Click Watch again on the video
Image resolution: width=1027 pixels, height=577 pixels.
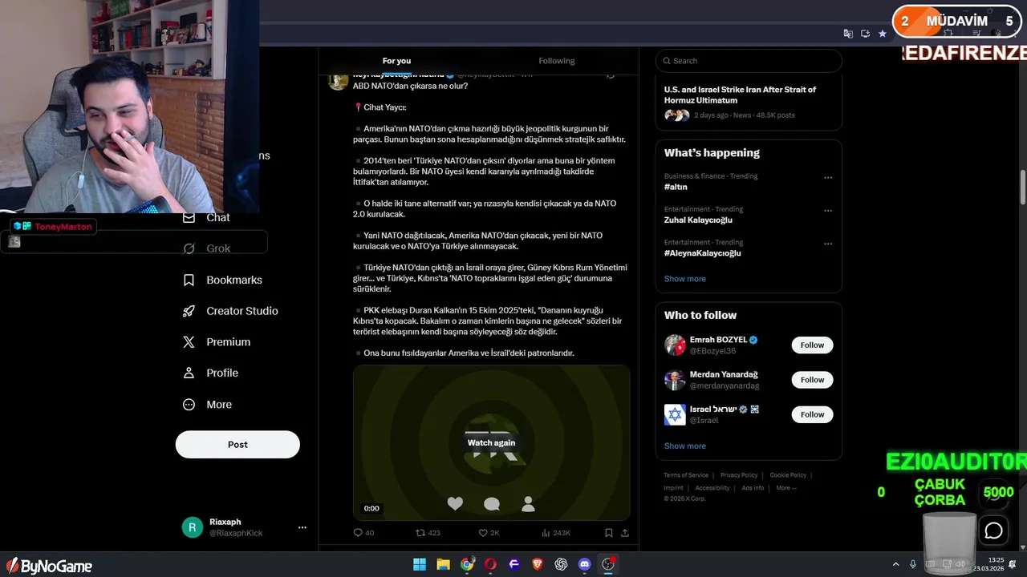[x=491, y=443]
